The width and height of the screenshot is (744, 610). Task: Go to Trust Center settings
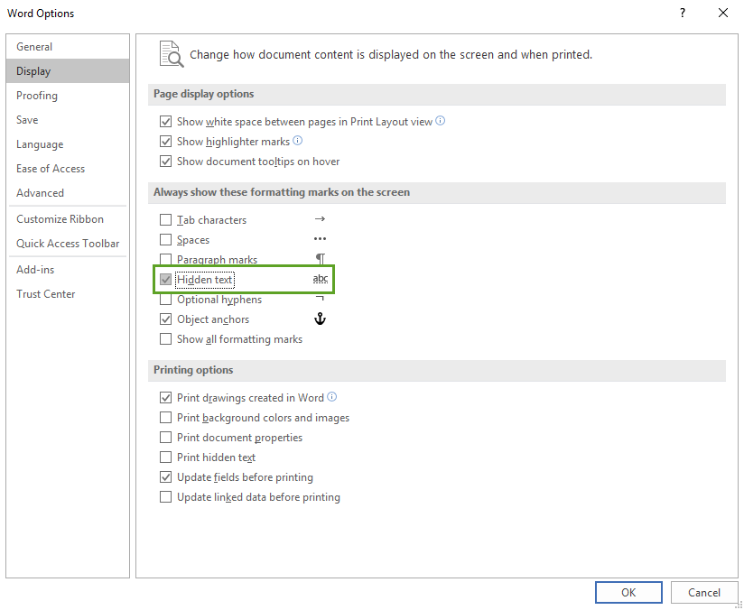coord(68,294)
